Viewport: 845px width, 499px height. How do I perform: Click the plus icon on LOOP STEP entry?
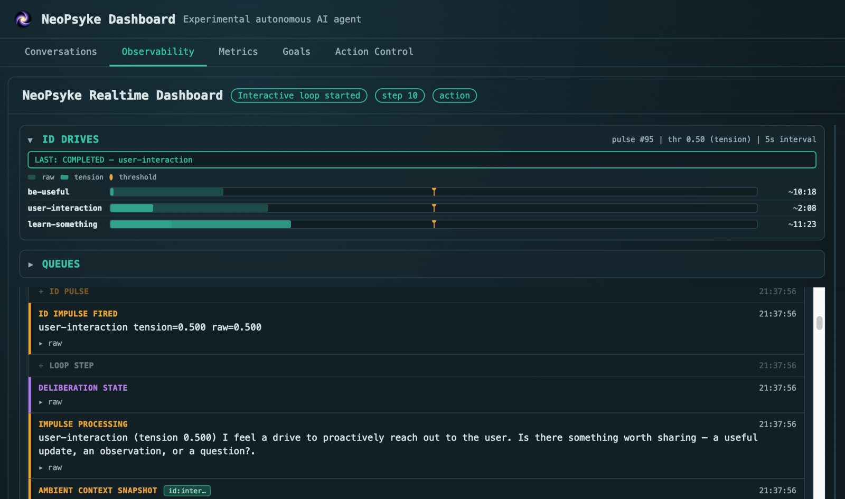(41, 365)
